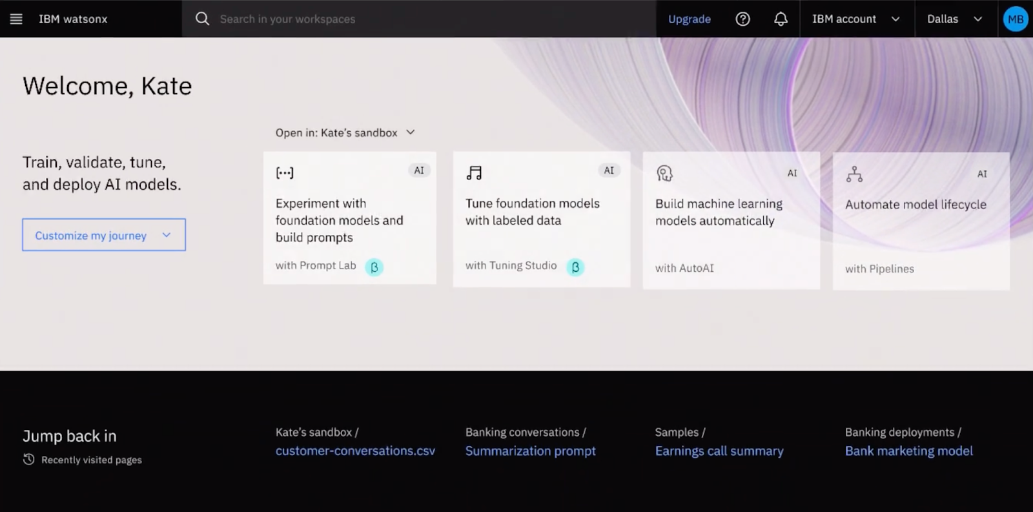The width and height of the screenshot is (1033, 512).
Task: Open the Build machine learning models card
Action: (x=731, y=221)
